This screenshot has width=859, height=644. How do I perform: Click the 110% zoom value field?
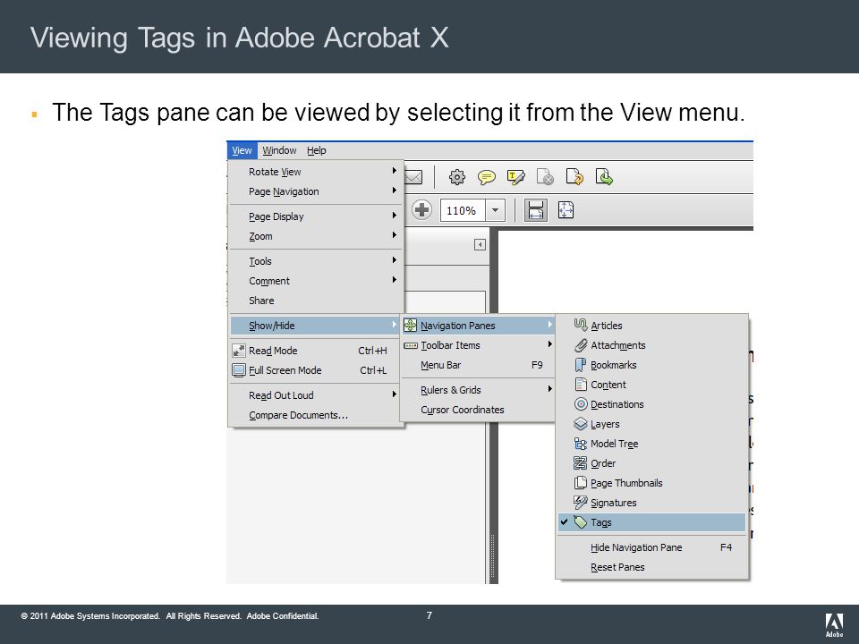pyautogui.click(x=463, y=210)
